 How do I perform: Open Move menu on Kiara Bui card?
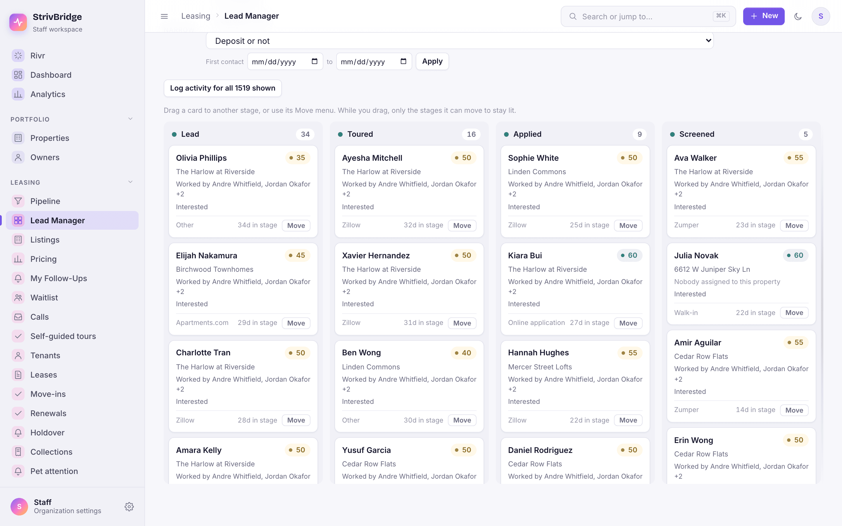(628, 323)
